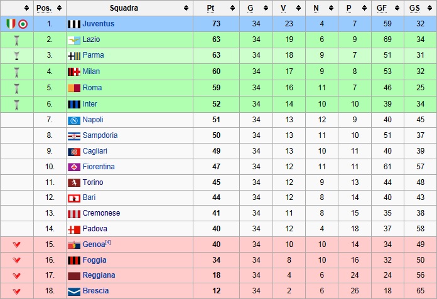Open the Reggiana team link
The height and width of the screenshot is (299, 437).
point(99,275)
